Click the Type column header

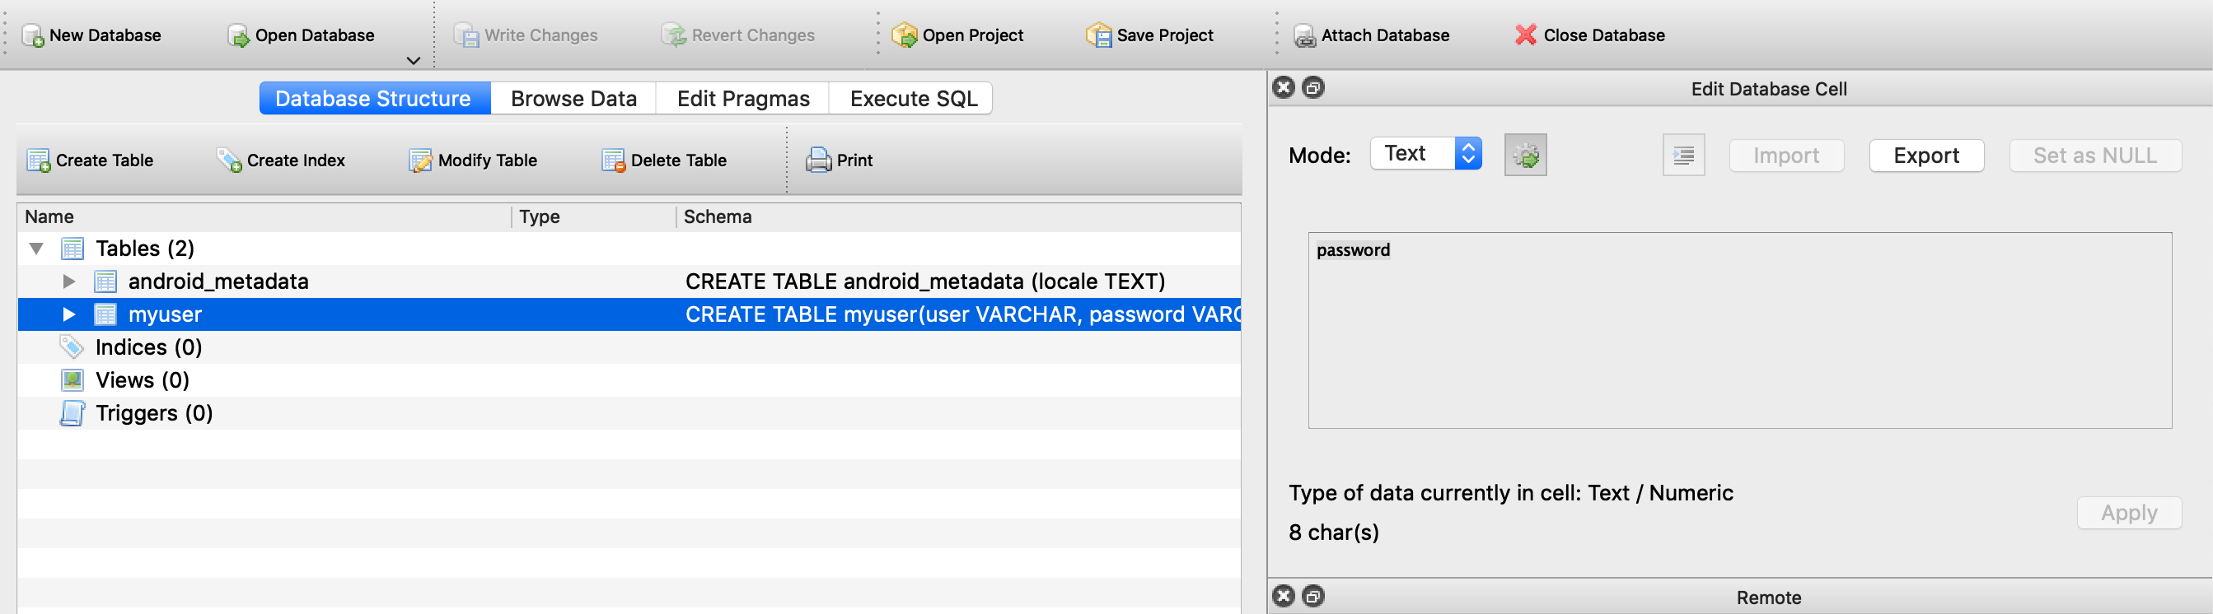pyautogui.click(x=594, y=217)
